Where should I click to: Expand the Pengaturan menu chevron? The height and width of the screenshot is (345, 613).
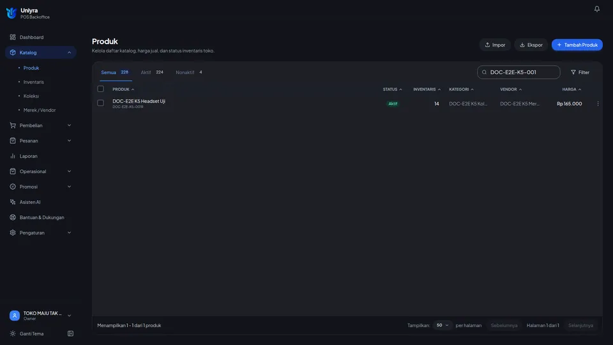(69, 233)
